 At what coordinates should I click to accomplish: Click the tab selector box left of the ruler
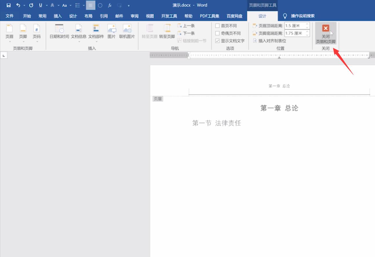[x=3, y=55]
